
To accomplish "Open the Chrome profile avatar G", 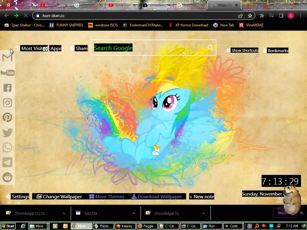I will pyautogui.click(x=291, y=16).
